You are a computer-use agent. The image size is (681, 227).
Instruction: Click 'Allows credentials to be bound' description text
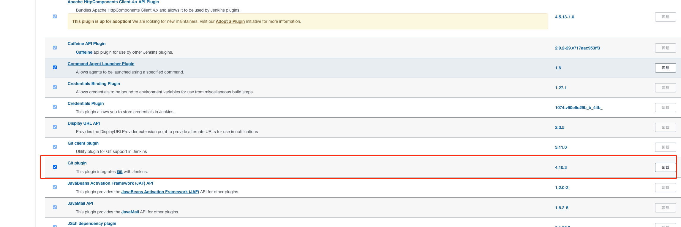pyautogui.click(x=165, y=92)
